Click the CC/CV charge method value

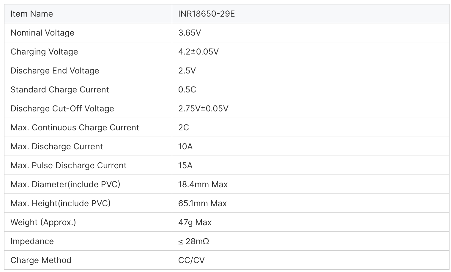[x=191, y=260]
